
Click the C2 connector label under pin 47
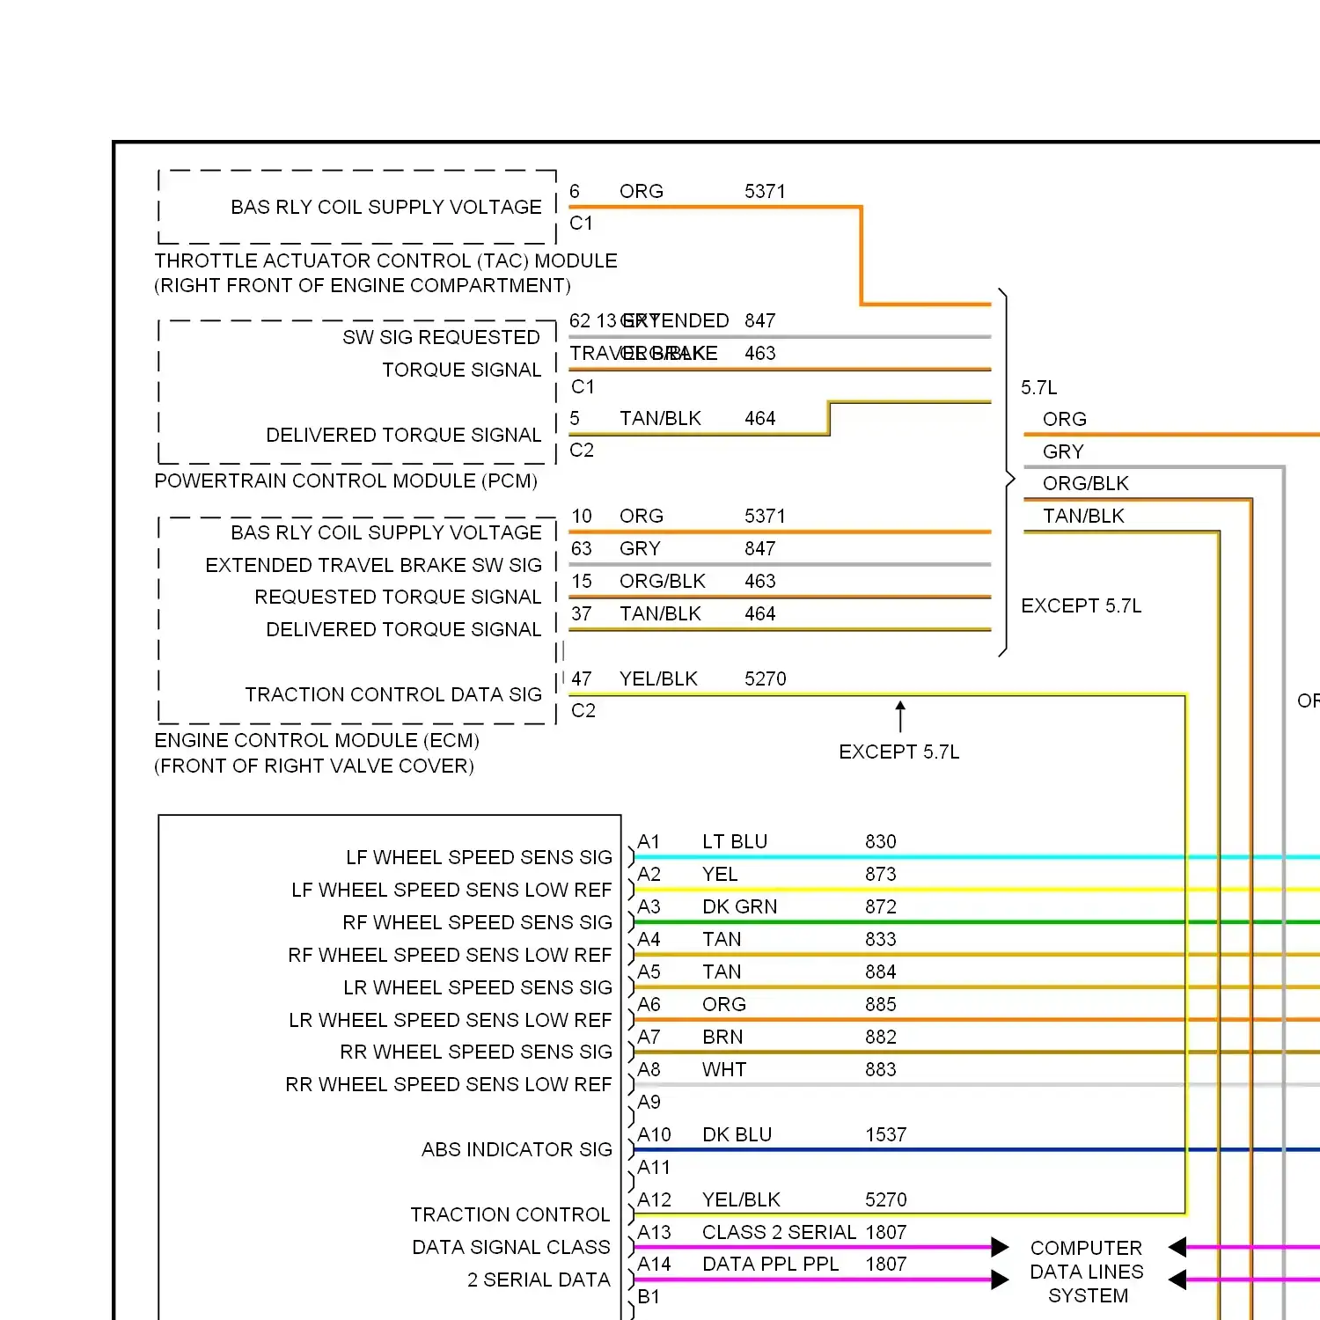pyautogui.click(x=583, y=710)
